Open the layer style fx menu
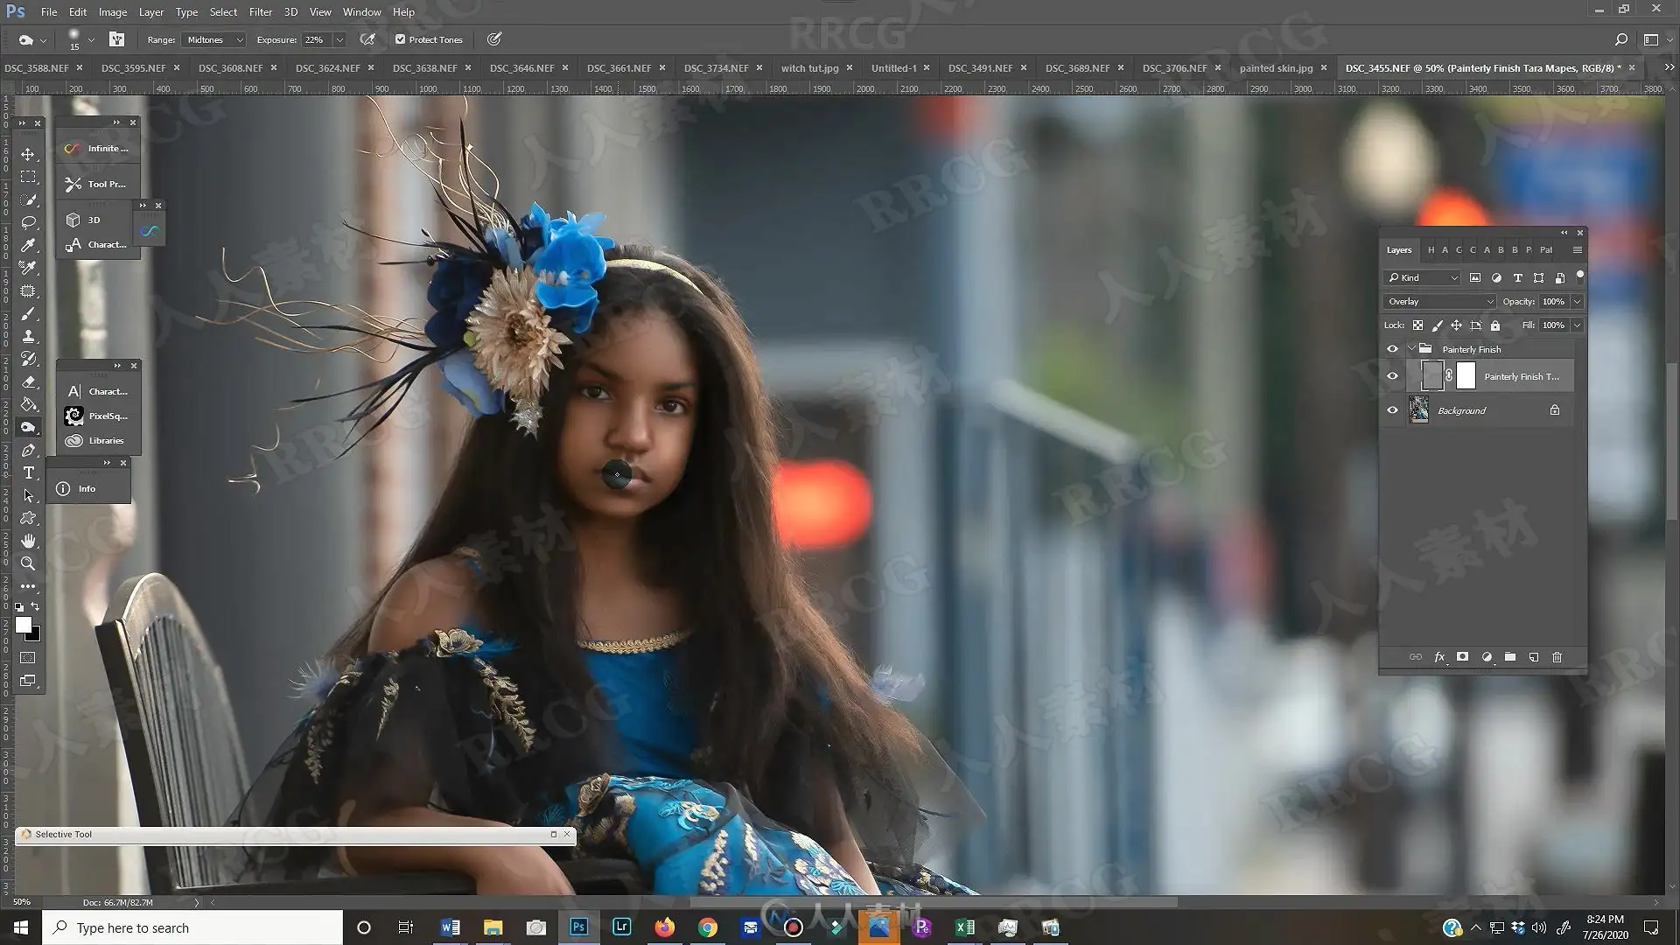 (1439, 656)
